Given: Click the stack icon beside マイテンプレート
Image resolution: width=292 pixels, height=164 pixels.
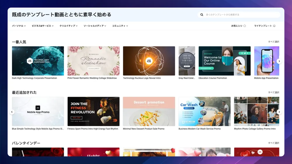Looking at the screenshot, I should click(274, 26).
